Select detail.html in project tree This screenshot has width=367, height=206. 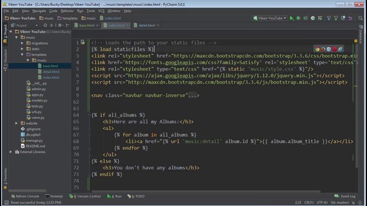[51, 72]
